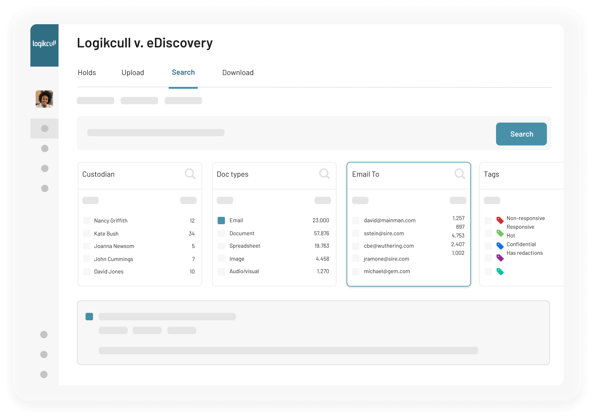Open search within the Doc types panel
Viewport: 594px width, 419px height.
point(325,174)
